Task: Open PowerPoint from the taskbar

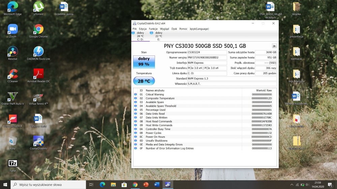Action: click(x=146, y=185)
